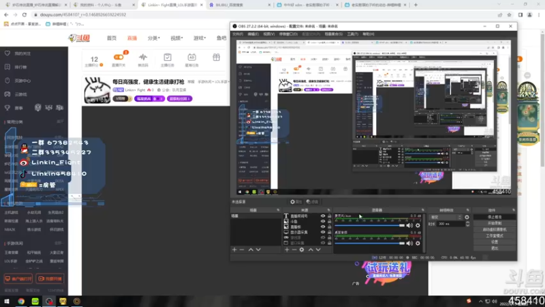Open cloud games controller icon in sidebar
Screen dimensions: 545x307
(x=7, y=94)
